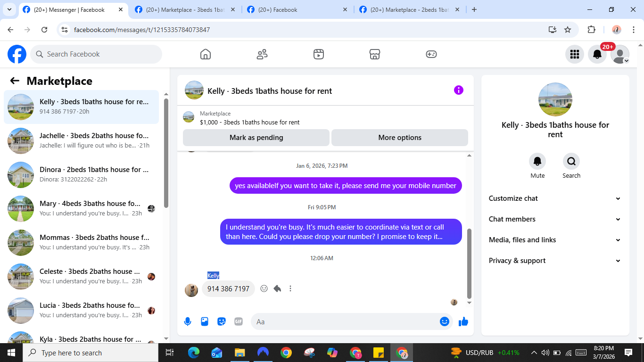Mute the chat with bell icon

coord(537,161)
